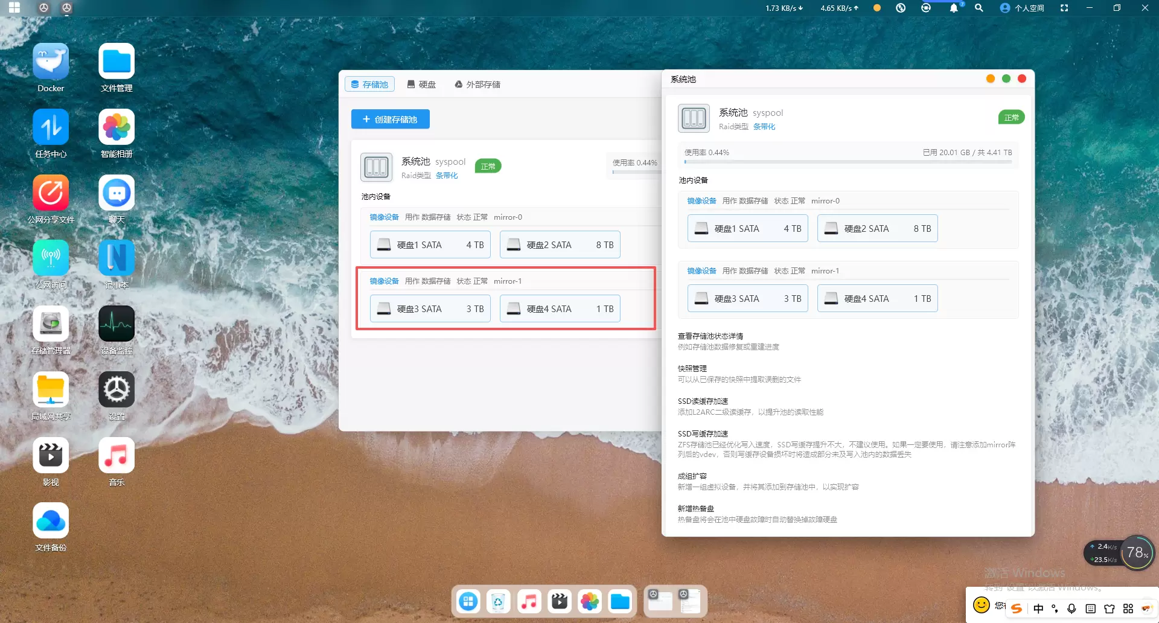
Task: Switch to the 外部存储 tab
Action: point(477,85)
